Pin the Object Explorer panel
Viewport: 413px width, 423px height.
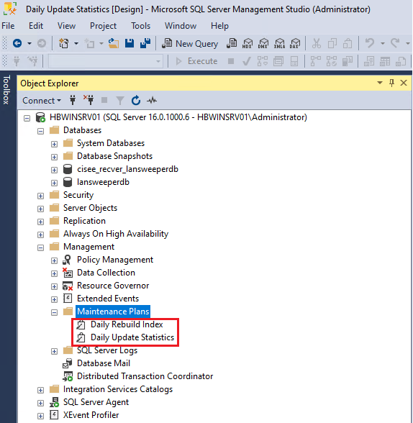(391, 83)
